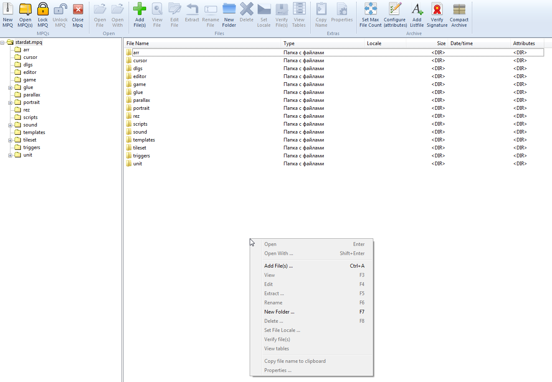Image resolution: width=552 pixels, height=382 pixels.
Task: Sort the list by Attributes column
Action: [527, 43]
